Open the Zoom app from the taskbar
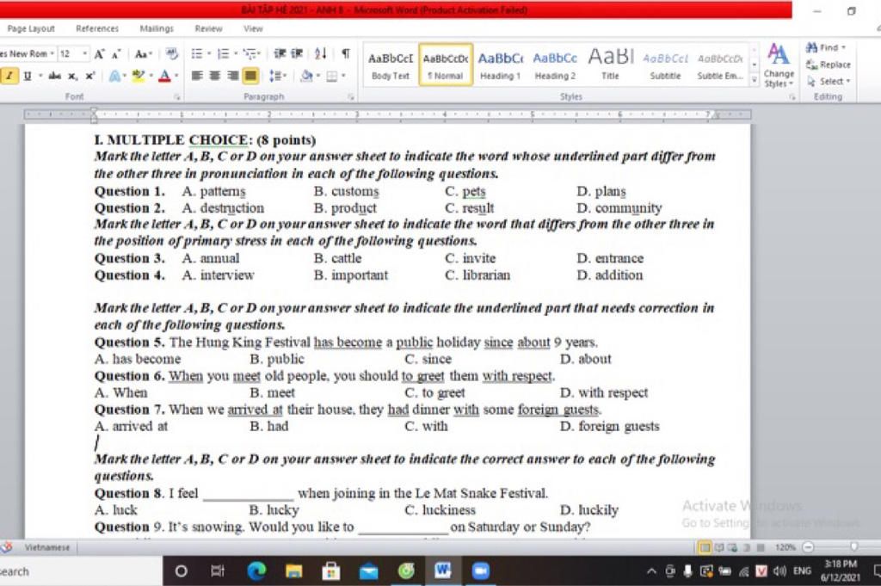The image size is (881, 586). pos(480,571)
